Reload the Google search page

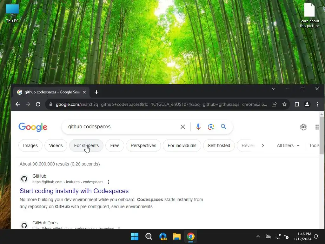coord(38,104)
